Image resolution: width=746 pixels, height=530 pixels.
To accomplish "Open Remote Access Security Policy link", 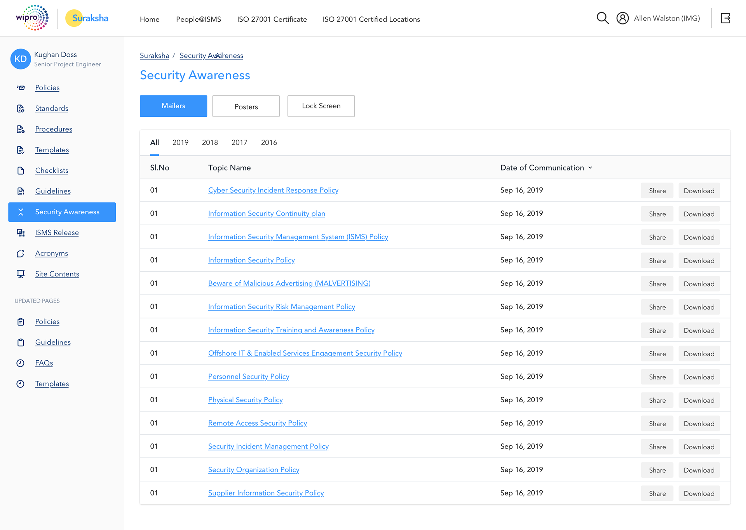I will 257,423.
